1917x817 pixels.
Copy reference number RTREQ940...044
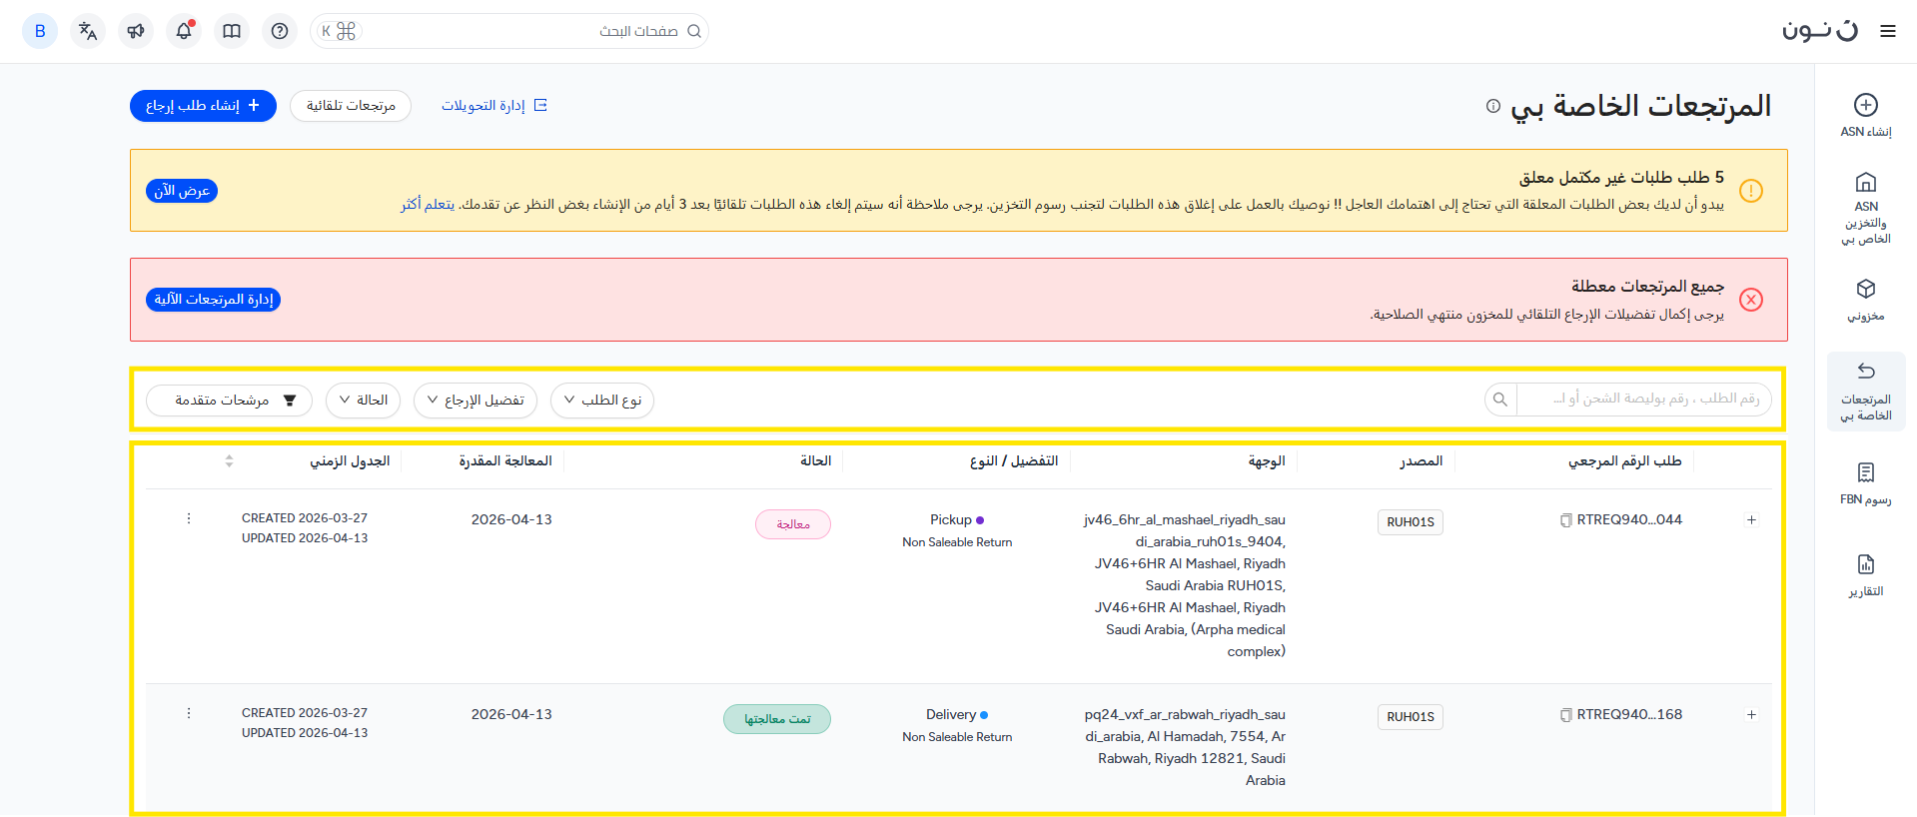pos(1565,520)
